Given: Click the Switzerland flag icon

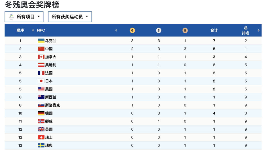Looking at the screenshot, I should (x=41, y=137).
